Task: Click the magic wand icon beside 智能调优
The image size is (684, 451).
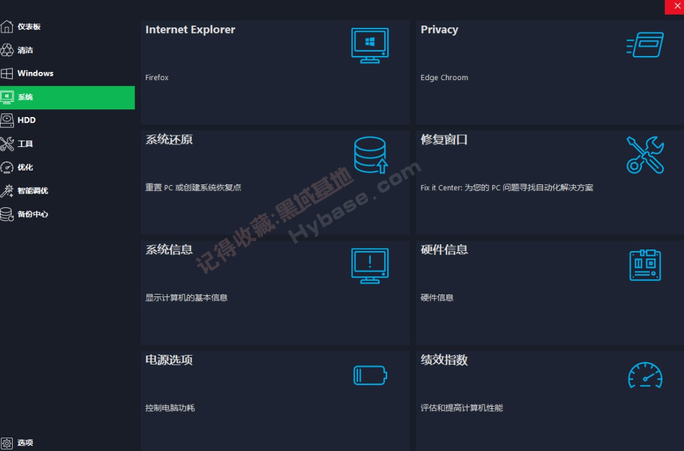Action: pos(6,190)
